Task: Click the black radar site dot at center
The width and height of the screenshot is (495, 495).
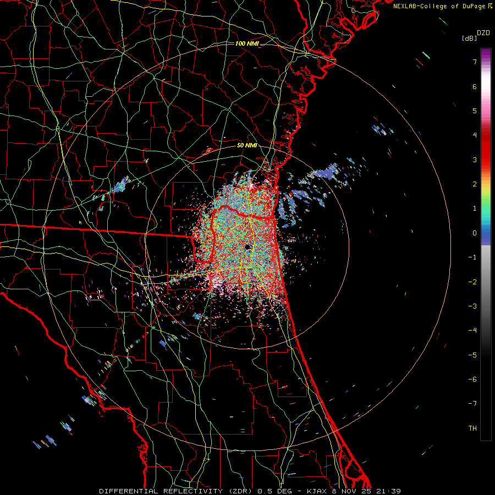Action: (x=248, y=247)
